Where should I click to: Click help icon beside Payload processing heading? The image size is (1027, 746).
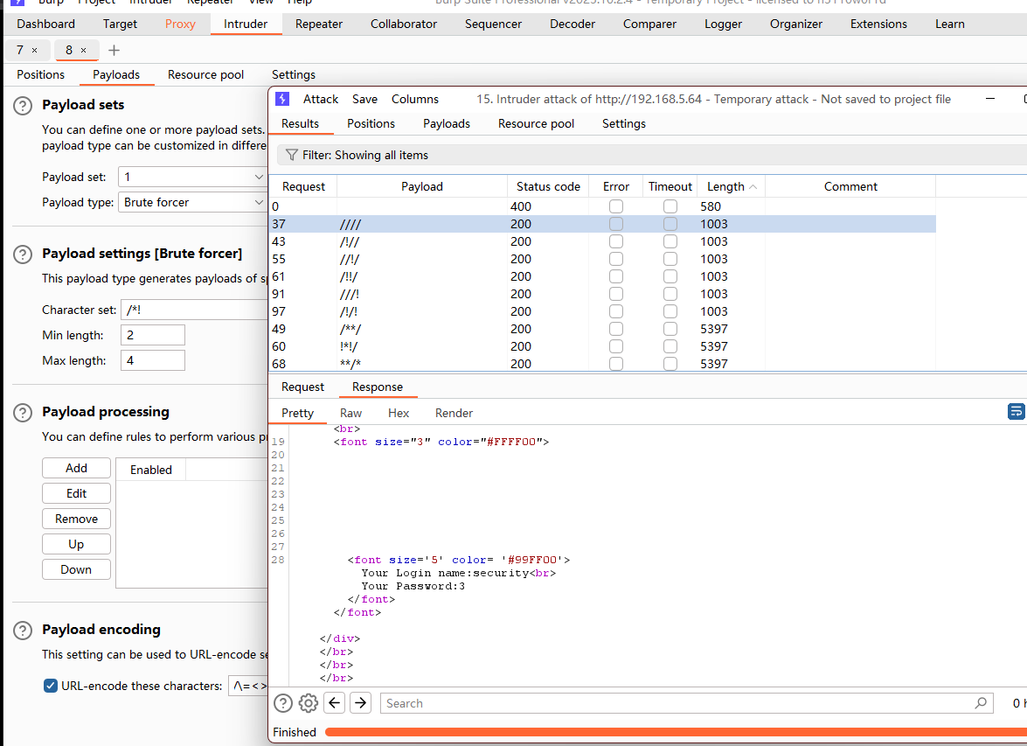22,412
